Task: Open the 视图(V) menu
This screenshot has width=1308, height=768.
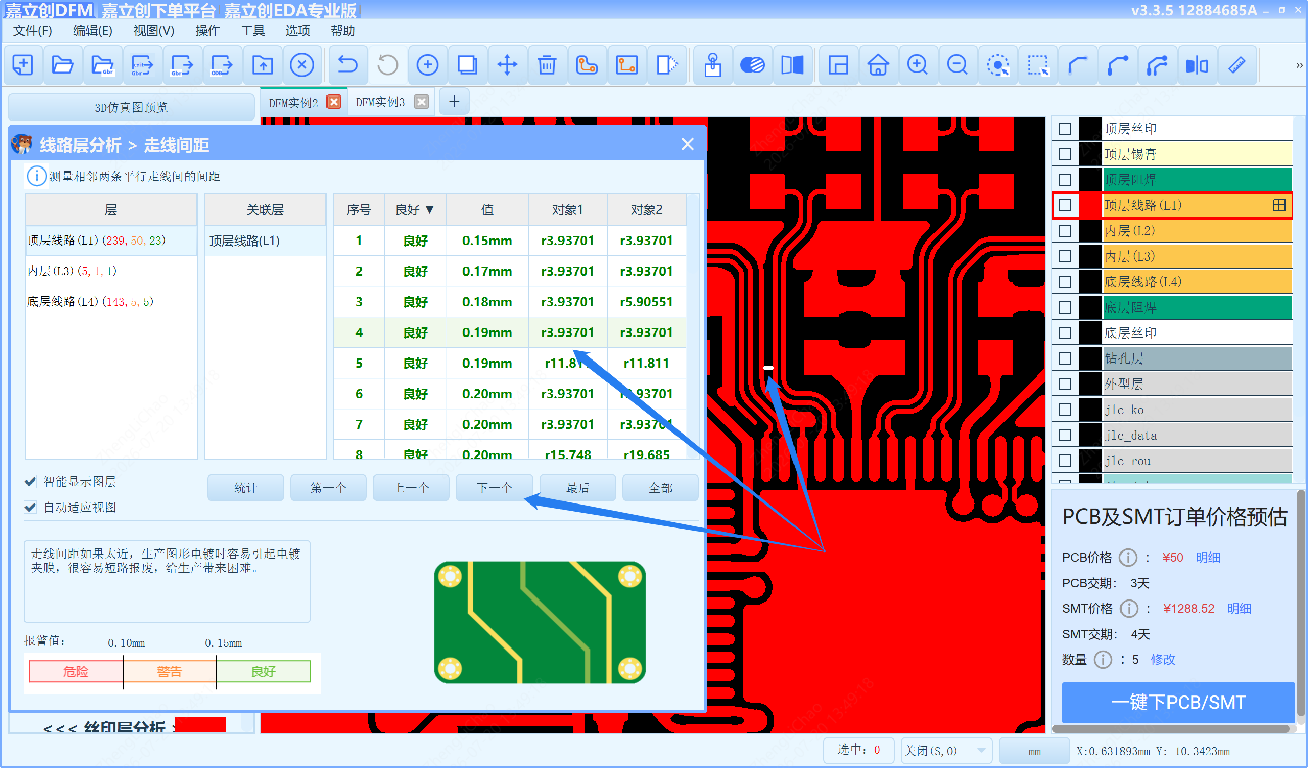Action: click(x=154, y=31)
